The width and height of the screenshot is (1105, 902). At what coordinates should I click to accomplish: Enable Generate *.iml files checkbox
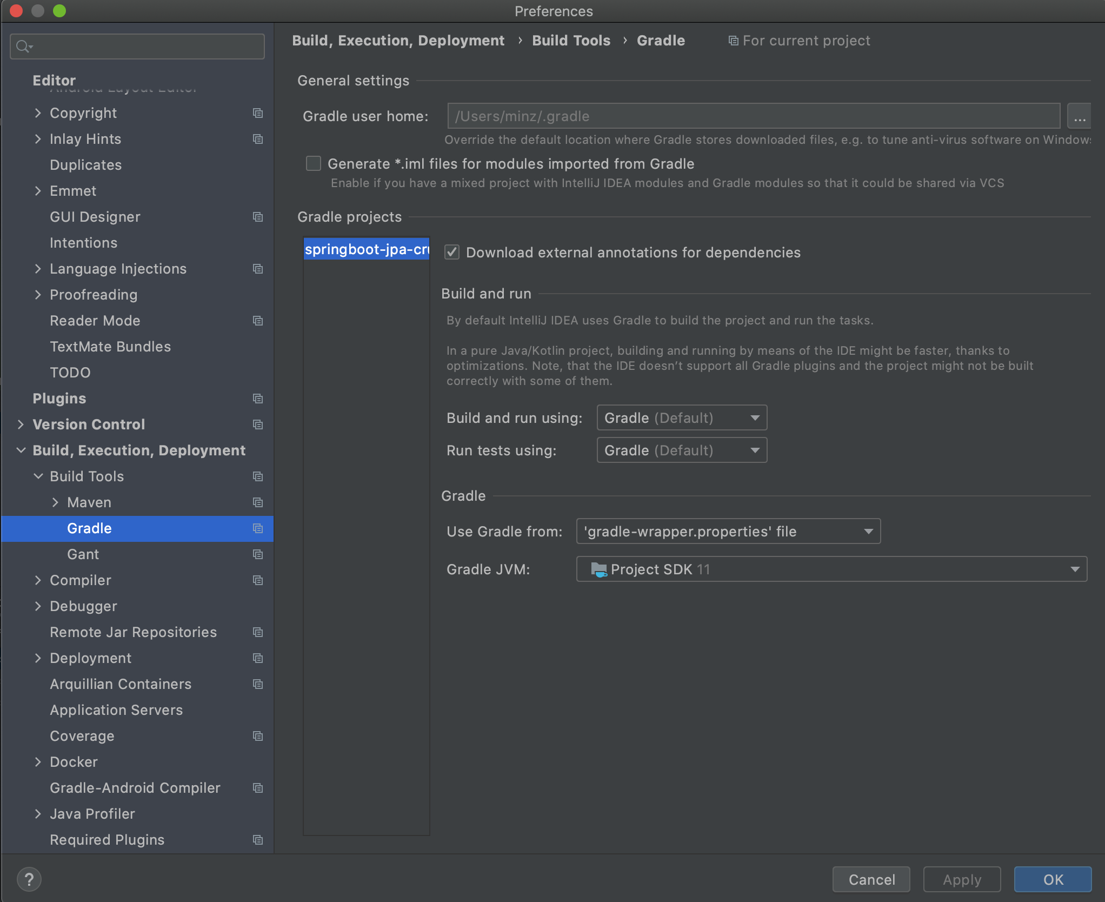[314, 163]
